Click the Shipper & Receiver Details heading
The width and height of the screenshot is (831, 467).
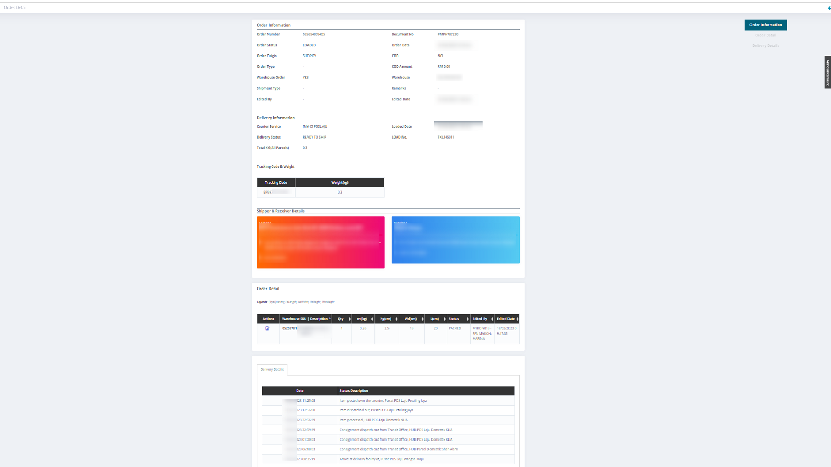(280, 211)
